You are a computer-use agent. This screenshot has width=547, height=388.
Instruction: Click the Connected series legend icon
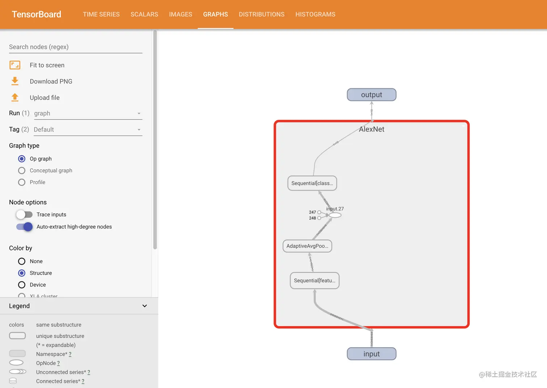coord(13,381)
